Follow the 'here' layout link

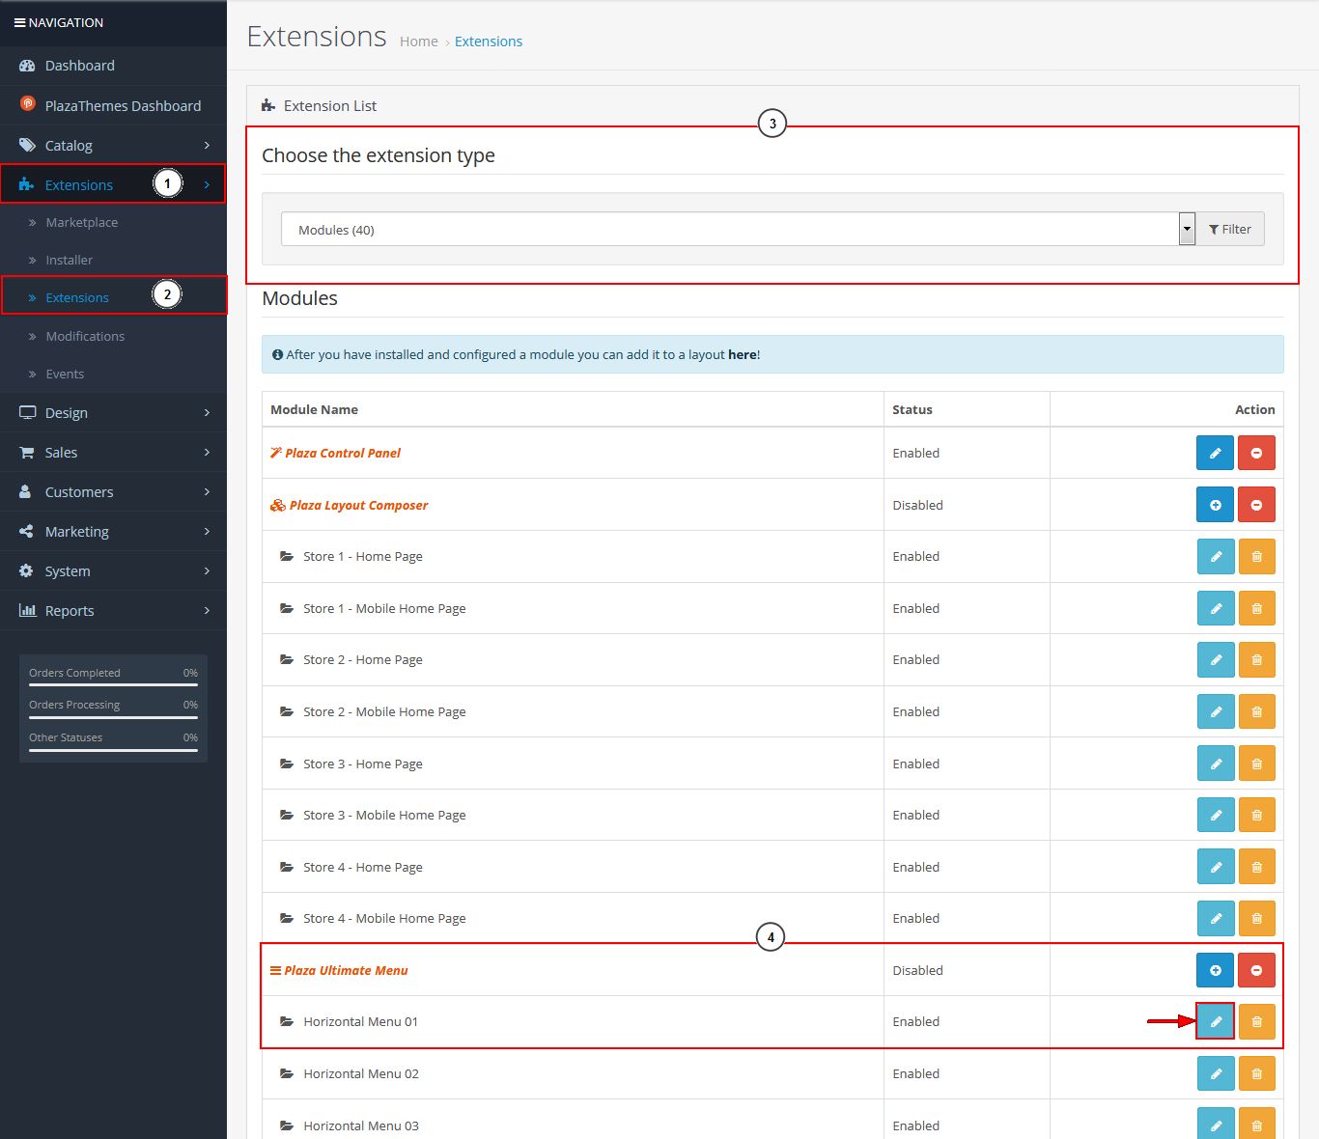pos(743,354)
